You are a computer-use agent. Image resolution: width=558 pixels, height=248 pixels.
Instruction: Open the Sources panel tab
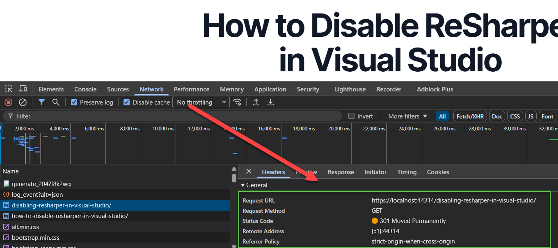tap(118, 89)
